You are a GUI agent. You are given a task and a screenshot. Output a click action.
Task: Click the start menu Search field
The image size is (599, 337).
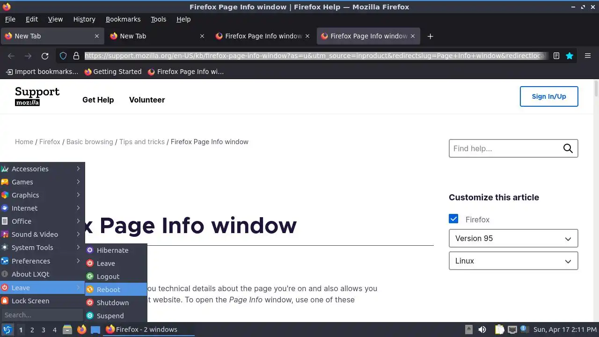pos(42,315)
